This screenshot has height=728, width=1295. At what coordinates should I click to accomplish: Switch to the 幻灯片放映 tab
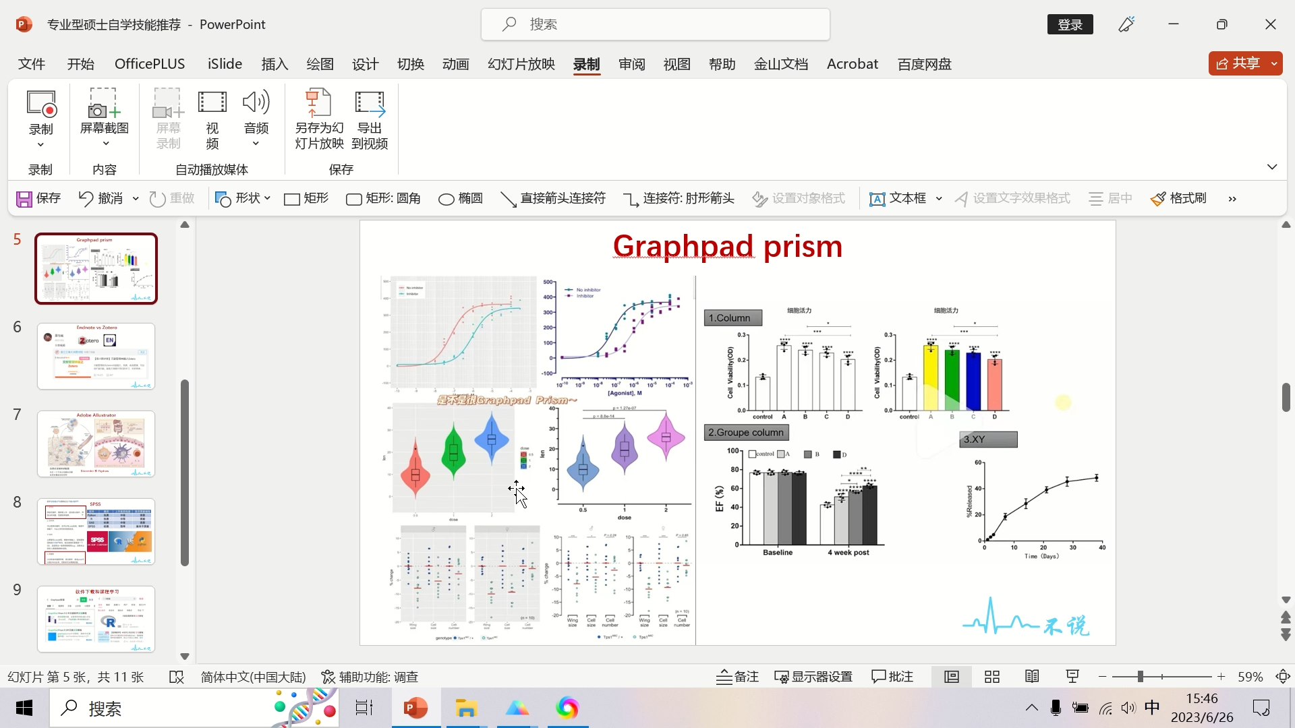[x=521, y=64]
